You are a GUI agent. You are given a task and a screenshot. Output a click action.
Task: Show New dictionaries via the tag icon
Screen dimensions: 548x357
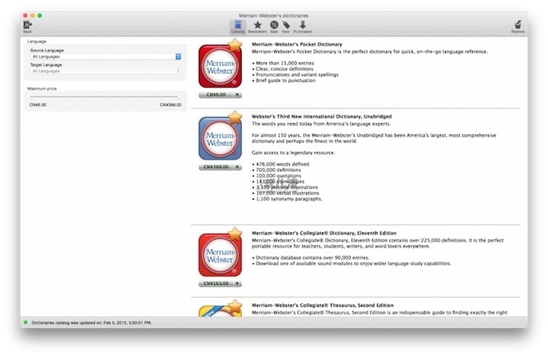point(286,26)
